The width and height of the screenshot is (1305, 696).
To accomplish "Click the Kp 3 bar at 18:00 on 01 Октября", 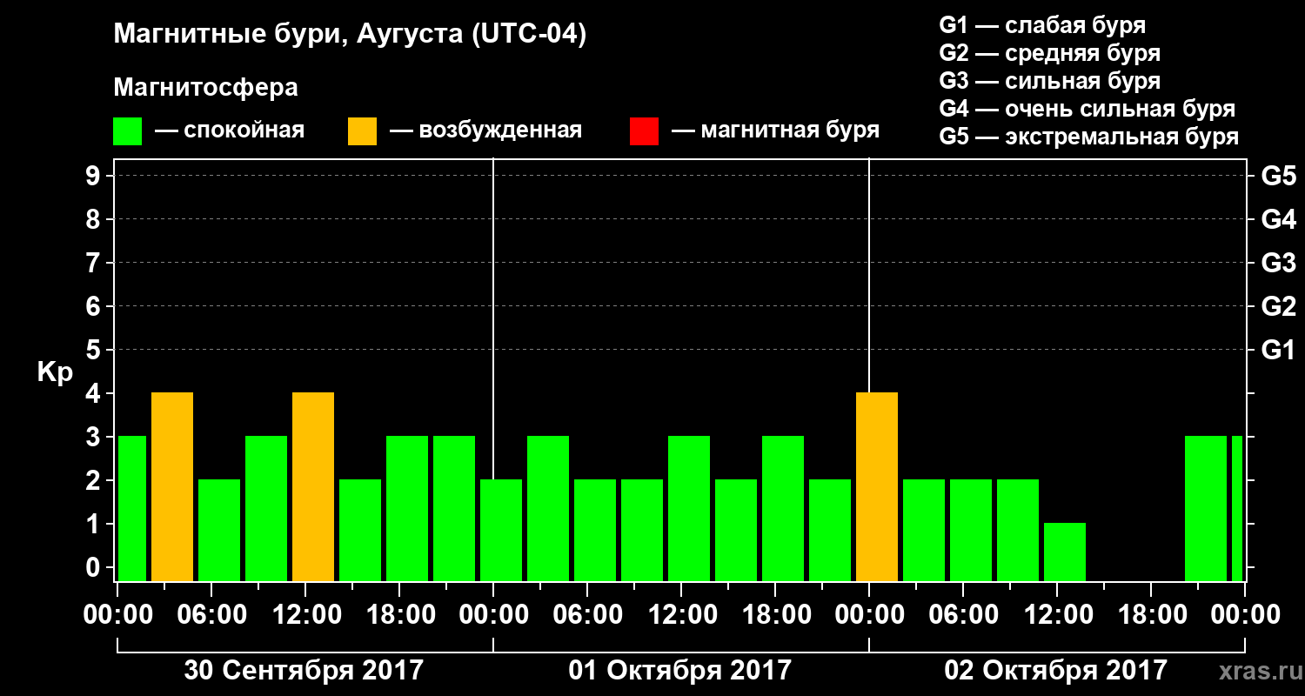I will pyautogui.click(x=783, y=509).
